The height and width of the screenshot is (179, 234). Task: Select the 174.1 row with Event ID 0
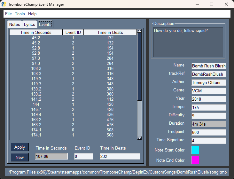coord(73,130)
